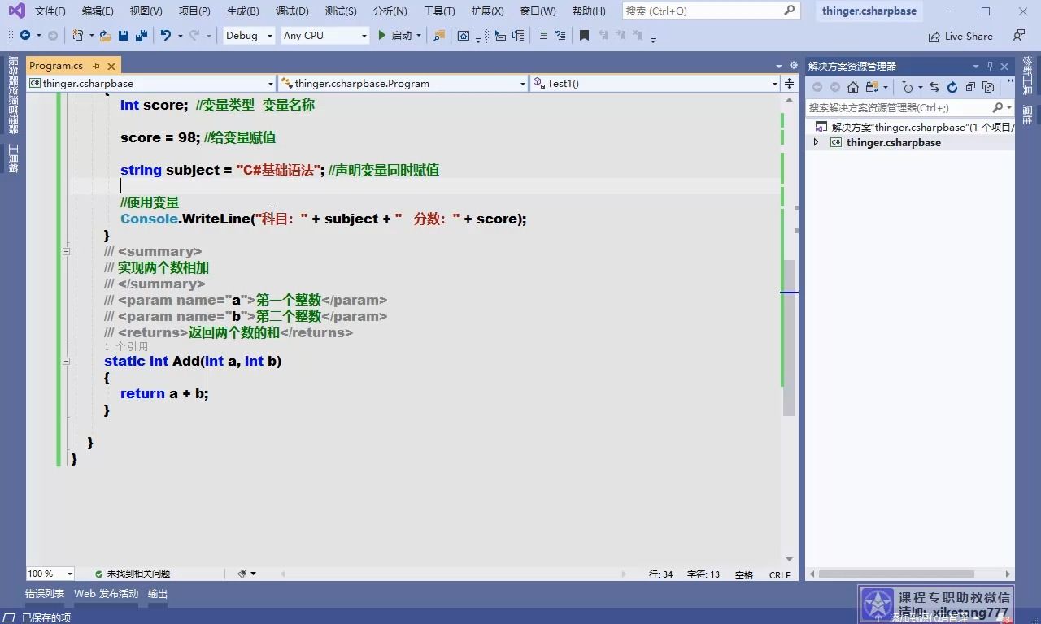The width and height of the screenshot is (1041, 624).
Task: Click the code cleanup broom icon in status strip
Action: pyautogui.click(x=242, y=574)
